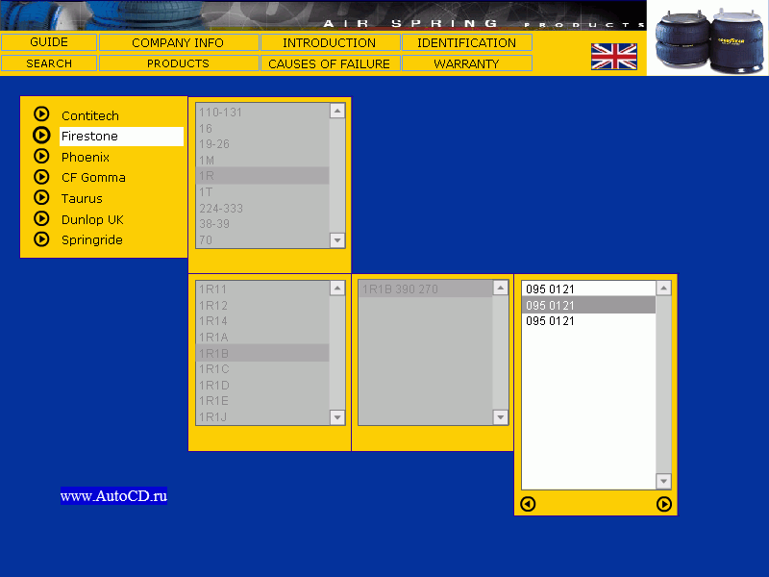Select series 16 in the list
The width and height of the screenshot is (769, 577).
pos(262,128)
